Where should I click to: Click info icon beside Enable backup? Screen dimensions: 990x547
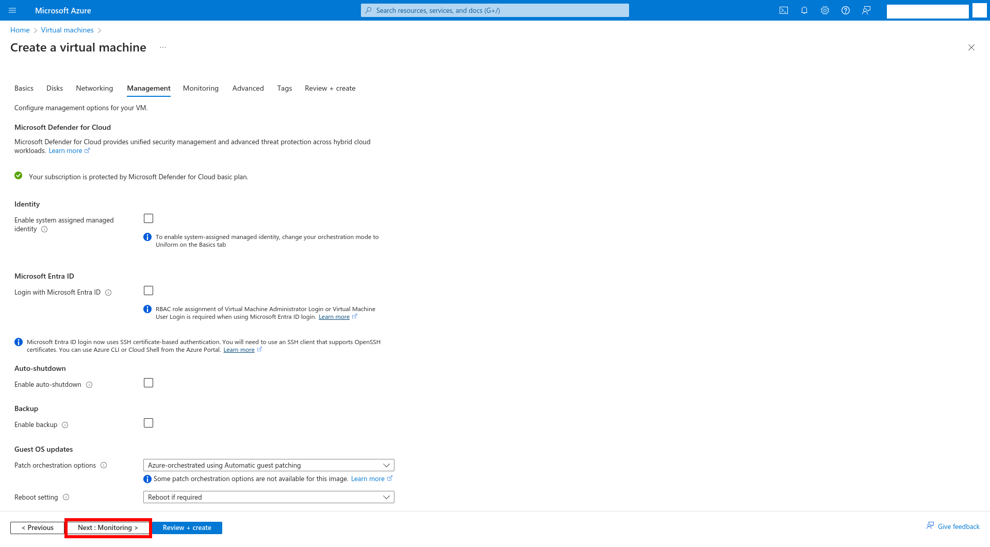65,425
